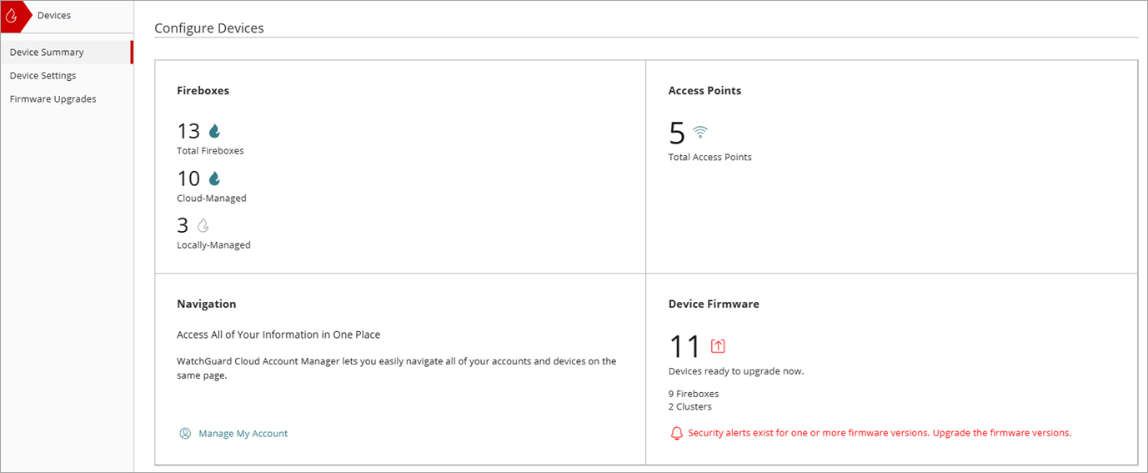Click the red security alert bell icon
The width and height of the screenshot is (1148, 473).
(x=677, y=434)
